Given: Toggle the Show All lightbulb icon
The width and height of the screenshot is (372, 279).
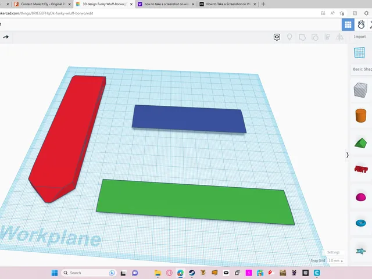Looking at the screenshot, I should [x=289, y=37].
